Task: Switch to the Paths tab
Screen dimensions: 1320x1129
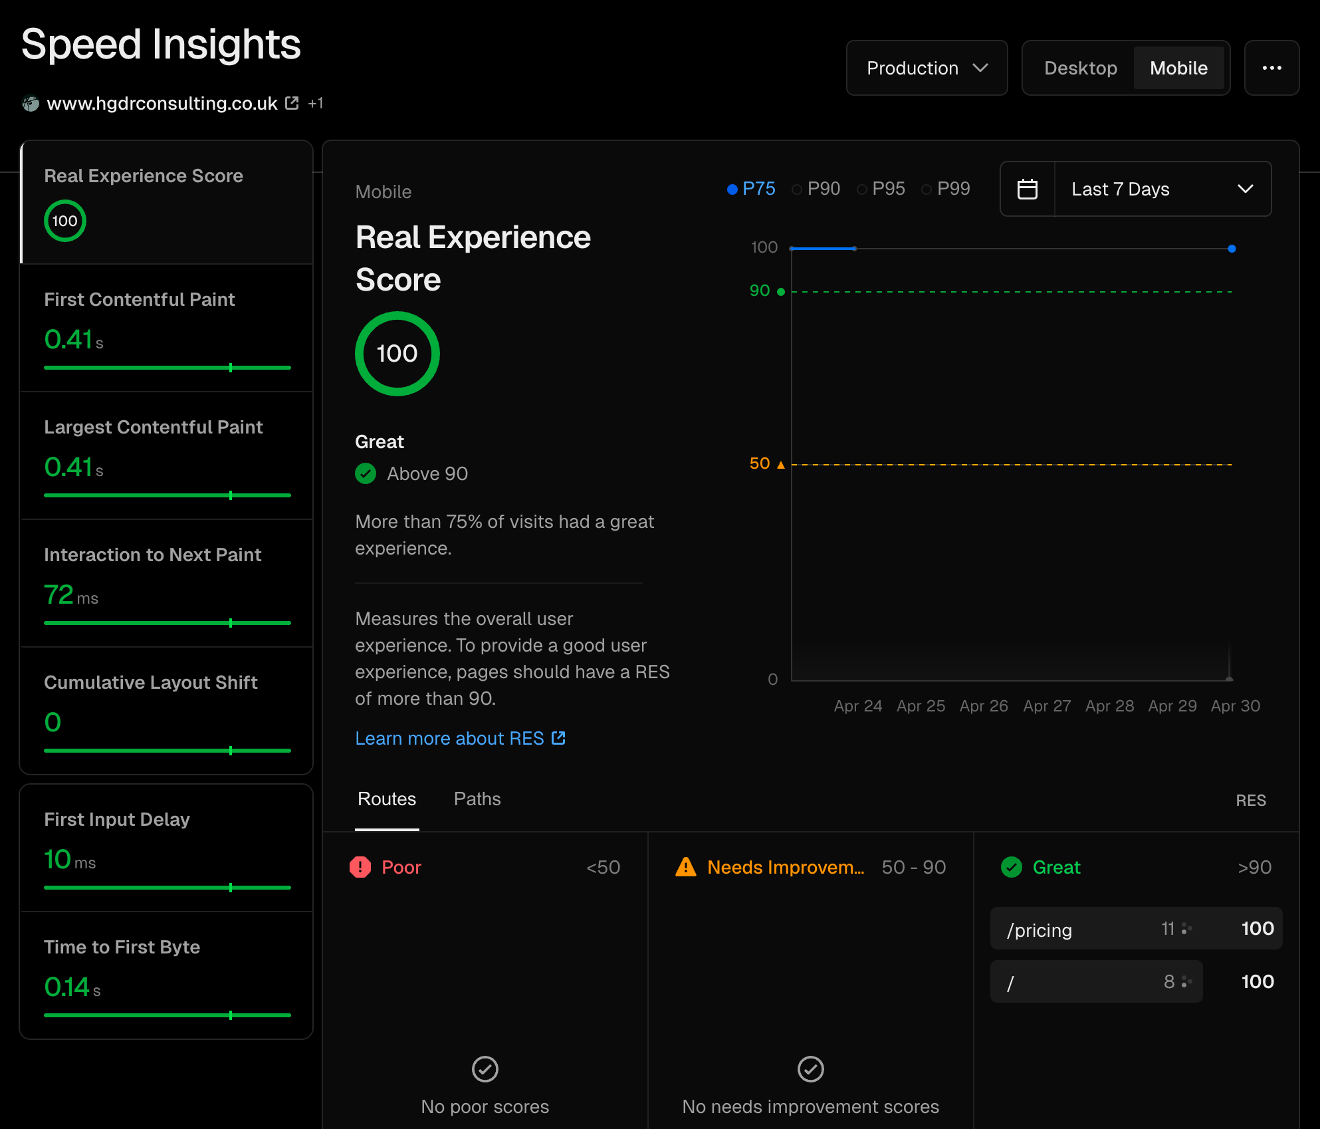Action: tap(477, 799)
